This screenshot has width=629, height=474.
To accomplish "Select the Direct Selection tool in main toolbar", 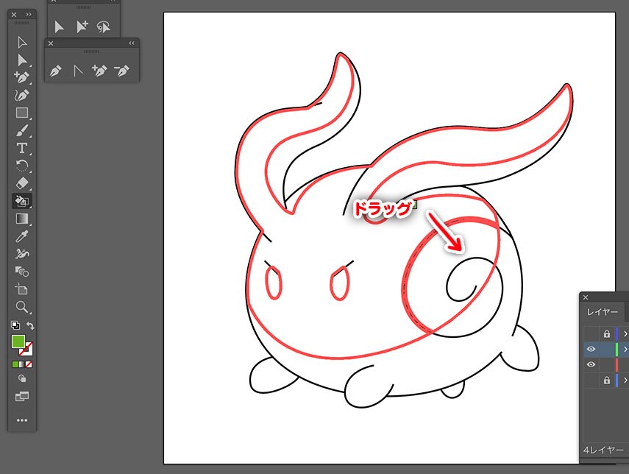I will click(22, 60).
